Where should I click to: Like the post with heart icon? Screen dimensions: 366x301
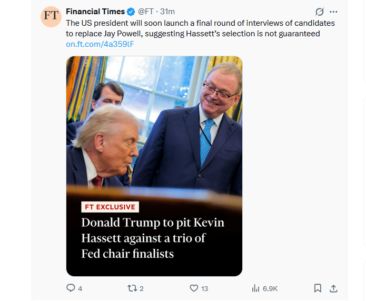pos(194,288)
